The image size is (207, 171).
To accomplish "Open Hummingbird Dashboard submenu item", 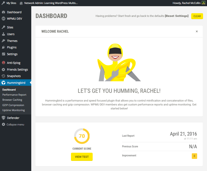I will 9,90.
